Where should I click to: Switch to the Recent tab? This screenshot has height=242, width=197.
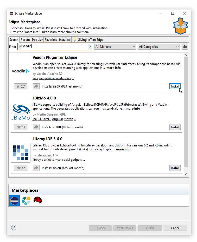[25, 40]
